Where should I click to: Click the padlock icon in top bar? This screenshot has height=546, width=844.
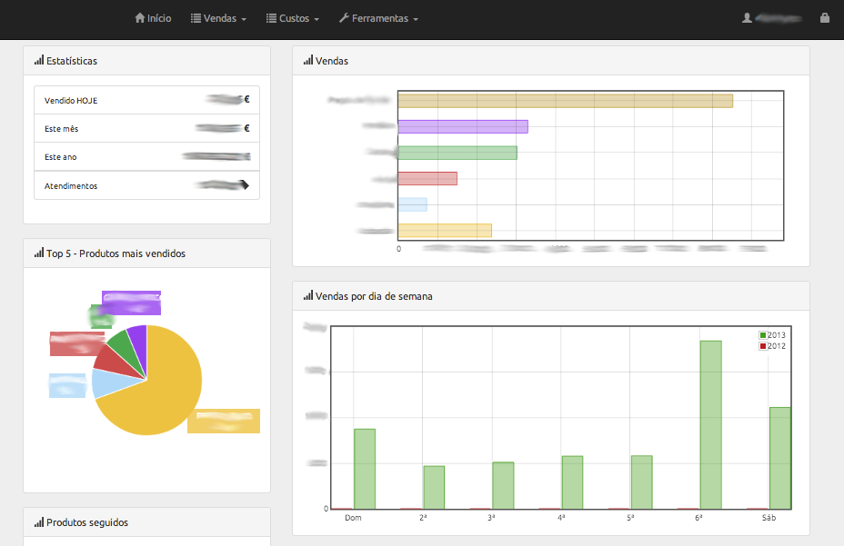[824, 18]
